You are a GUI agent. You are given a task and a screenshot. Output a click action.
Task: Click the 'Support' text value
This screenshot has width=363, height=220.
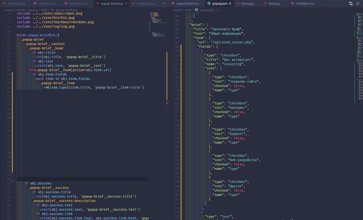pyautogui.click(x=237, y=134)
